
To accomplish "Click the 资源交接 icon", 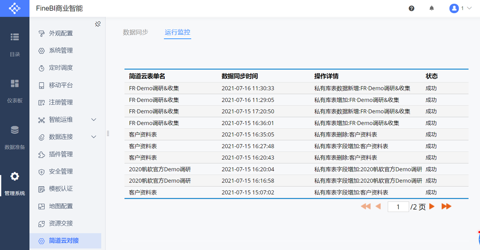I will click(41, 224).
